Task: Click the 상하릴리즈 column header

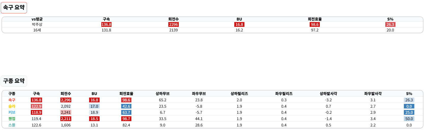Action: click(239, 94)
